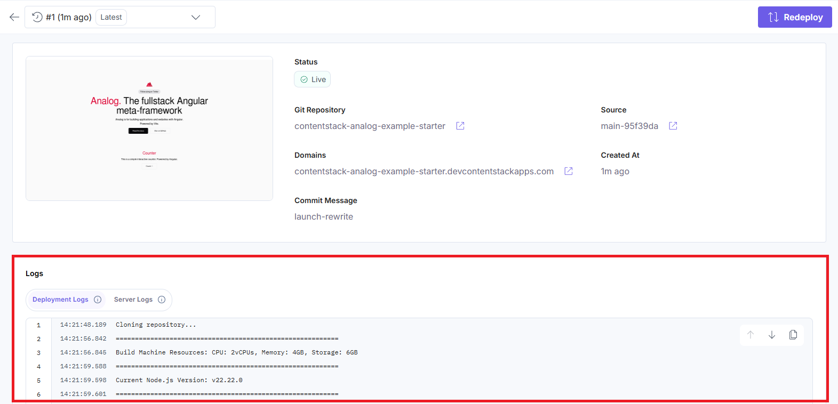
Task: Open Source commit external link icon
Action: click(673, 126)
